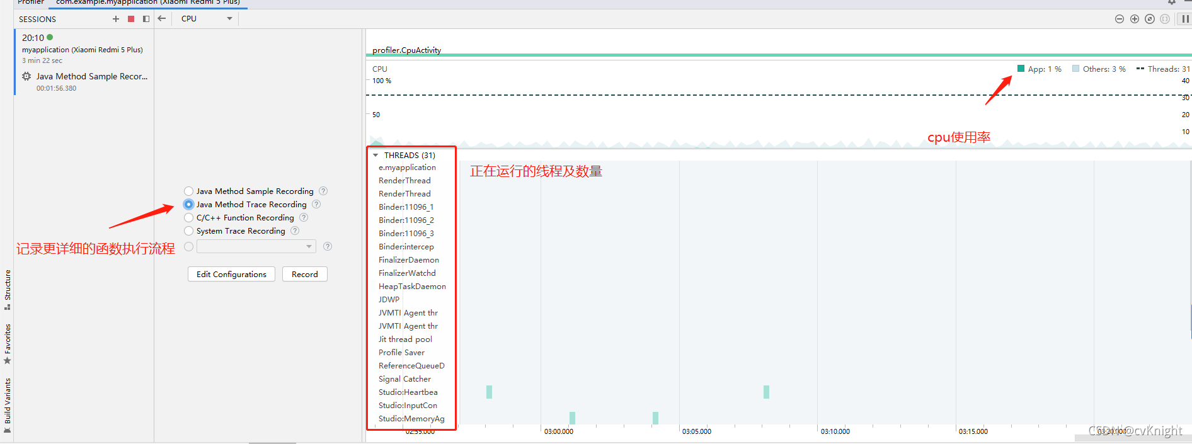The width and height of the screenshot is (1192, 444).
Task: Select the Jit thread pool row
Action: click(x=405, y=339)
